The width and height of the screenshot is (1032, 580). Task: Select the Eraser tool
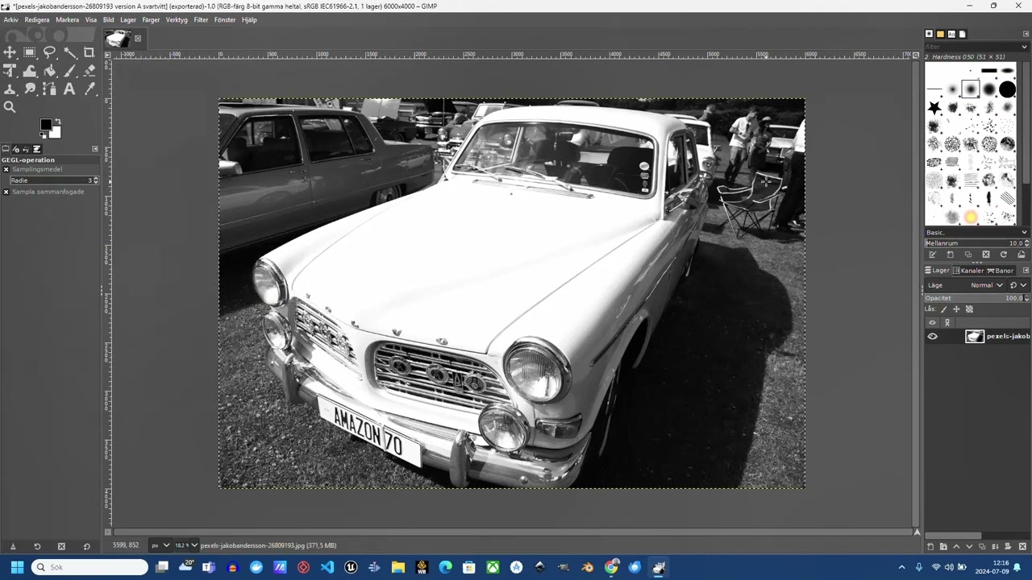[x=89, y=71]
